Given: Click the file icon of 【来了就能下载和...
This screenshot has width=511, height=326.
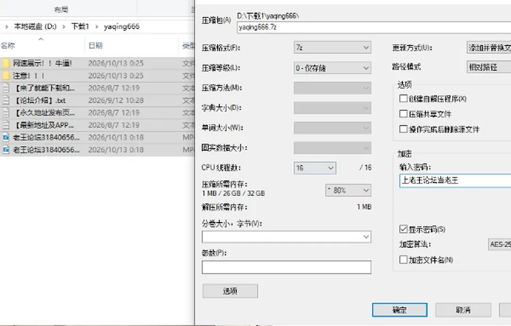Looking at the screenshot, I should pos(6,88).
